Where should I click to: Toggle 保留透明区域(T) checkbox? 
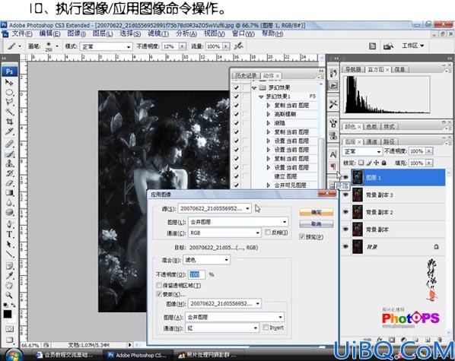(x=159, y=285)
